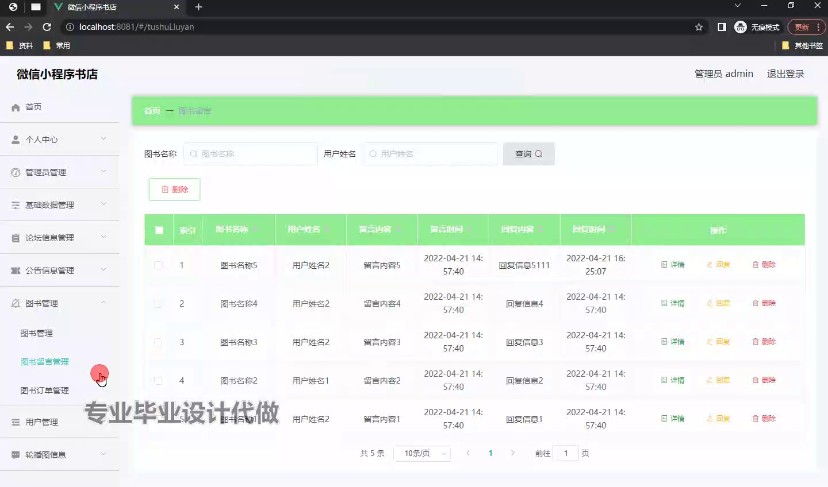This screenshot has width=828, height=487.
Task: Click previous page arrow in pagination
Action: pos(468,453)
